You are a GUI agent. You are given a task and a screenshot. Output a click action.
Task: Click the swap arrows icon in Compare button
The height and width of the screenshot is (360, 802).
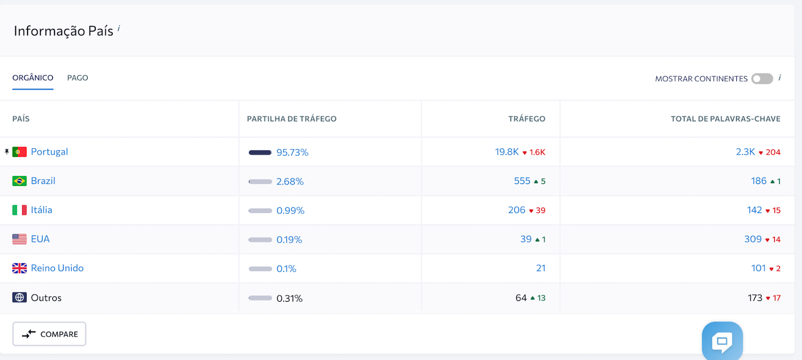click(29, 334)
